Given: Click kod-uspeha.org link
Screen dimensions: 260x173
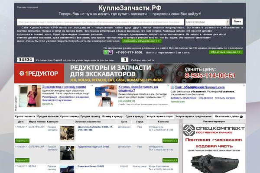Looking at the screenshot, I should tap(127, 101).
